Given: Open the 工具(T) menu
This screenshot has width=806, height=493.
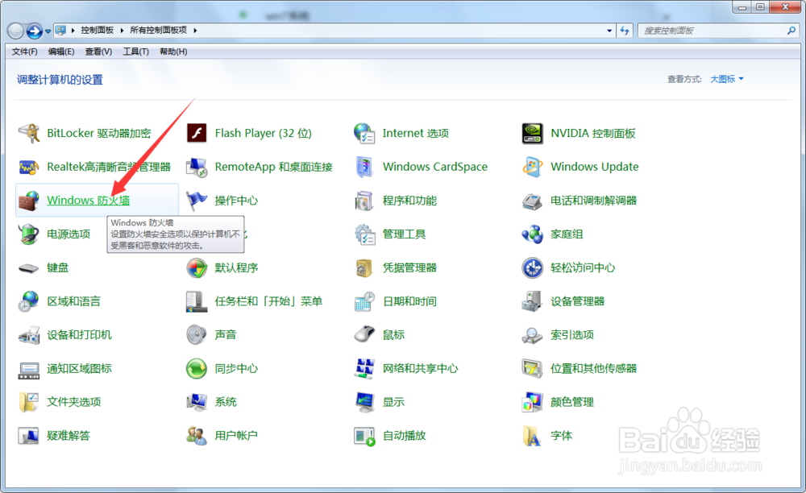Looking at the screenshot, I should click(x=135, y=52).
